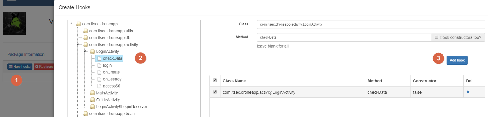Toggle the select-all checkbox in table header
Viewport: 488px width, 117px height.
(215, 80)
